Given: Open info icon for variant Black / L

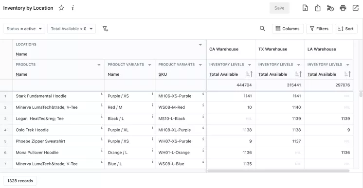Looking at the screenshot, I should (152, 116).
